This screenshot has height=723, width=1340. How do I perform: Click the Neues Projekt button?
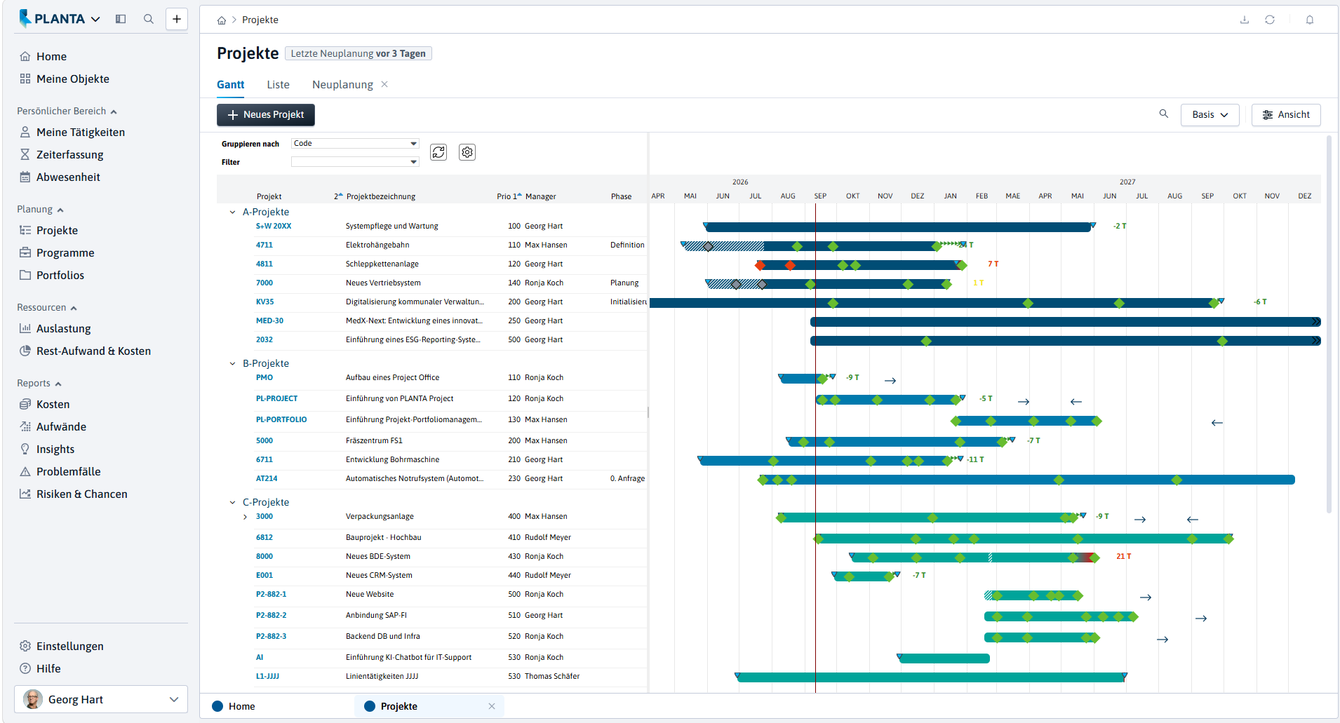[266, 115]
